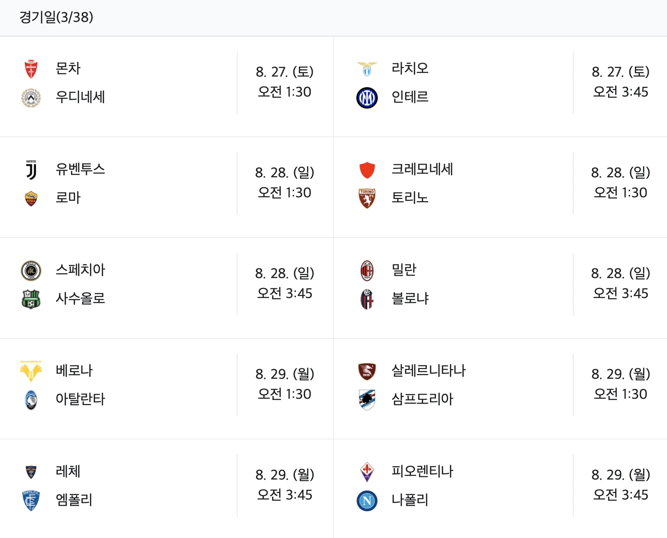This screenshot has height=538, width=667.
Task: Click the Udinese club crest
Action: coord(31,97)
